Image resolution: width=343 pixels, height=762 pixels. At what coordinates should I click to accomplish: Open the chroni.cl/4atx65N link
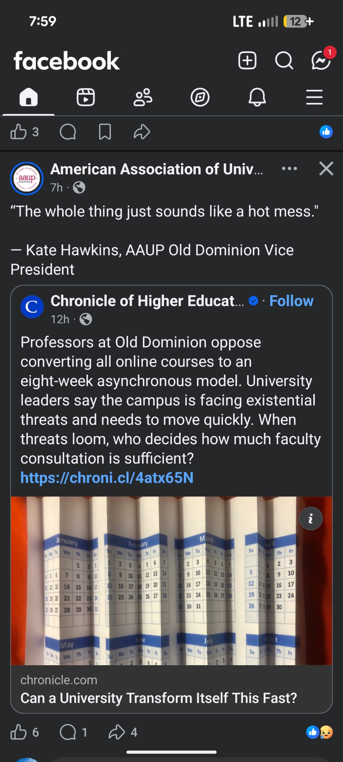coord(107,478)
